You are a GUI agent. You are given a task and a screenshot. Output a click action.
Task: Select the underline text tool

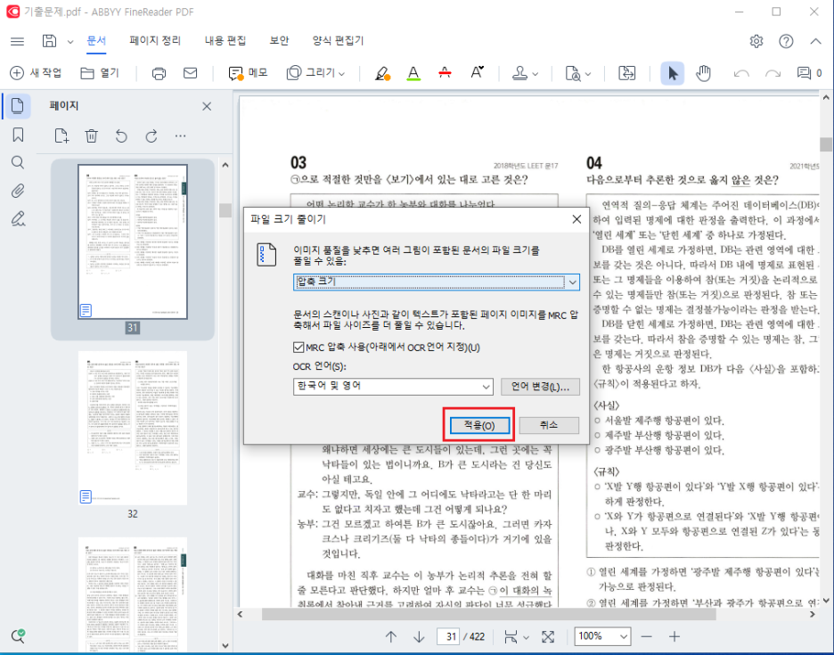413,73
